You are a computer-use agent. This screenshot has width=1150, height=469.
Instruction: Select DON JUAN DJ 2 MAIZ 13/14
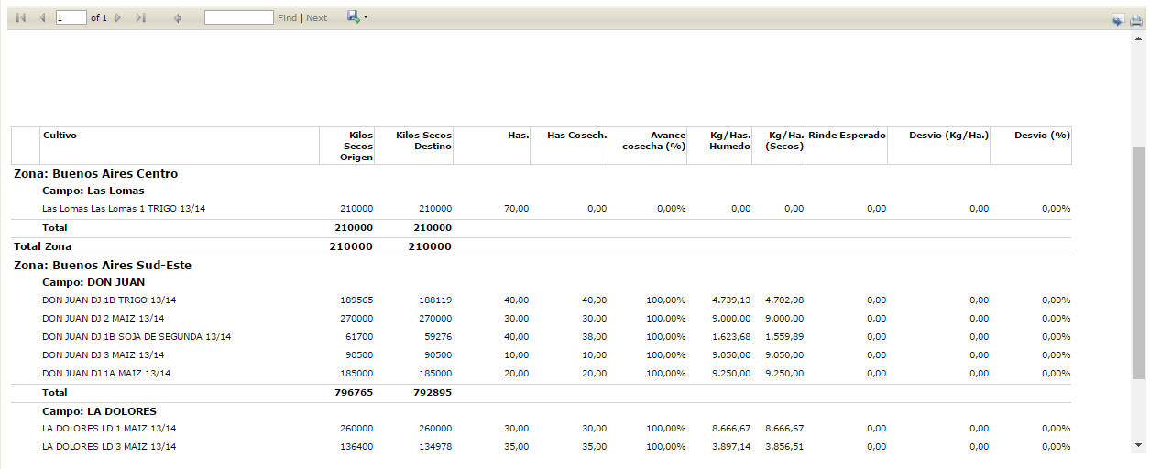103,319
